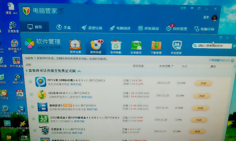Image resolution: width=236 pixels, height=141 pixels.
Task: Click 不再提醒升级(14) link
Action: point(219,60)
